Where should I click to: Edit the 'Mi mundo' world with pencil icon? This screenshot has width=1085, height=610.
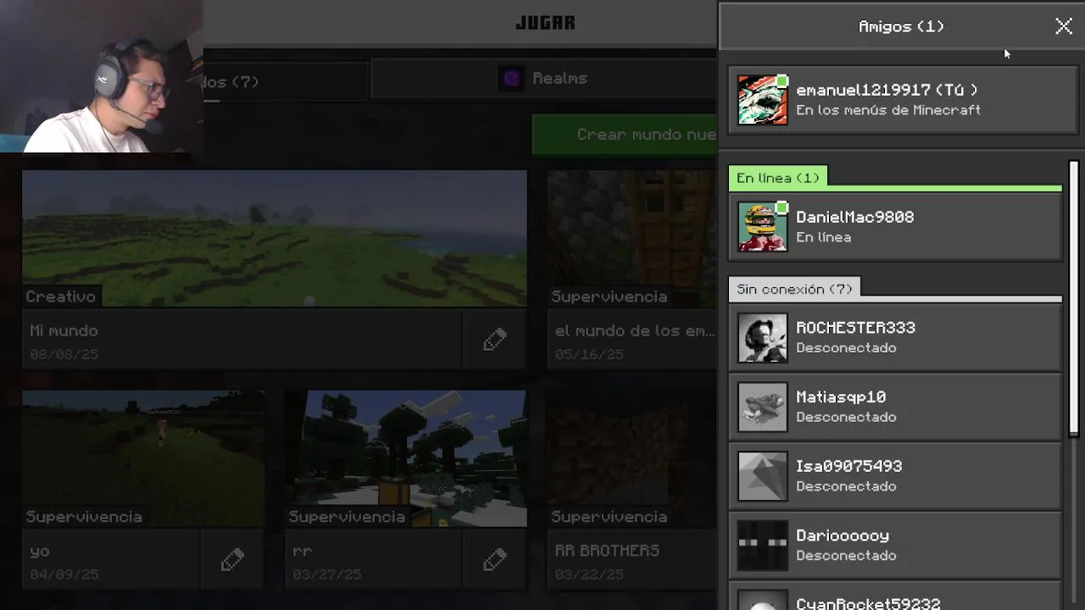pyautogui.click(x=495, y=341)
